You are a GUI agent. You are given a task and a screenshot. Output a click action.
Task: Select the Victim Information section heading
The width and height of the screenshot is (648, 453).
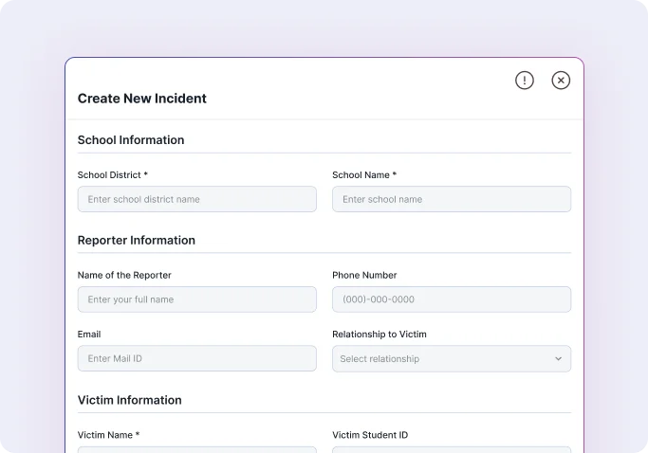click(x=130, y=400)
